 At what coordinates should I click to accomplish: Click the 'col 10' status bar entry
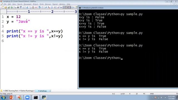[x=122, y=94]
